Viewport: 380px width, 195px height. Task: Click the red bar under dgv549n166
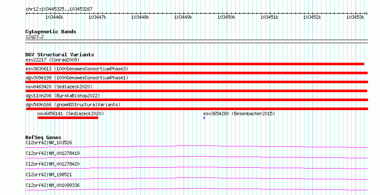click(x=196, y=109)
